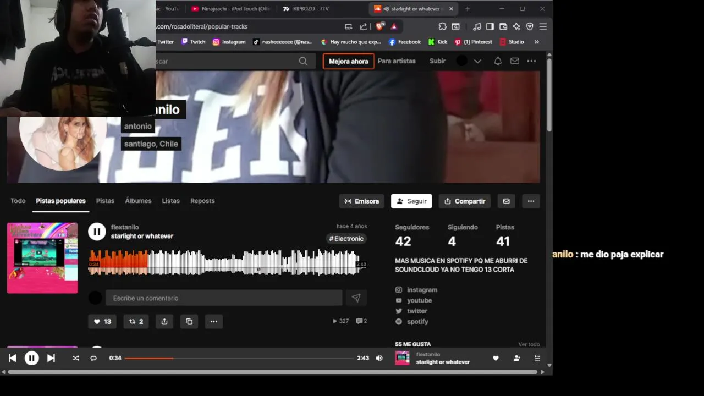Open the Kick bookmark
704x396 pixels.
point(438,42)
